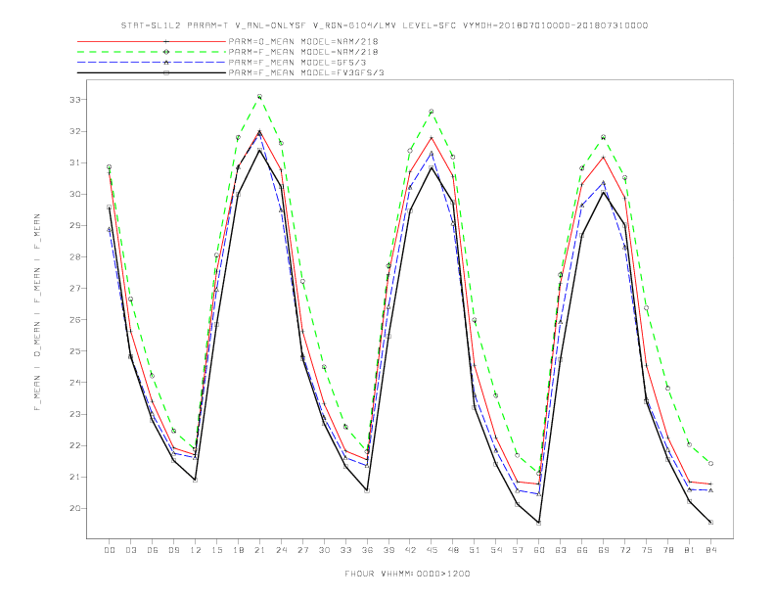Click x-axis forecast hour label 75
The height and width of the screenshot is (599, 775).
click(x=647, y=550)
